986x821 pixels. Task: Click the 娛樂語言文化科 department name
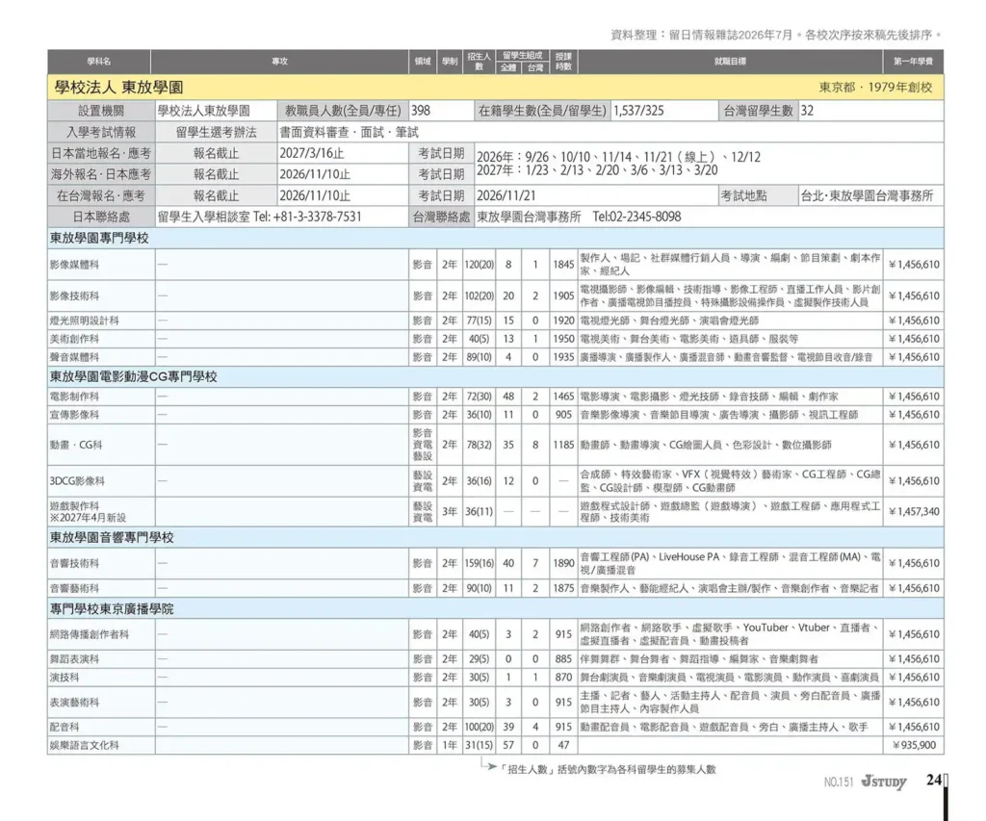[85, 746]
